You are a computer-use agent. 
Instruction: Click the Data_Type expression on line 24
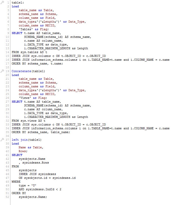[52, 90]
